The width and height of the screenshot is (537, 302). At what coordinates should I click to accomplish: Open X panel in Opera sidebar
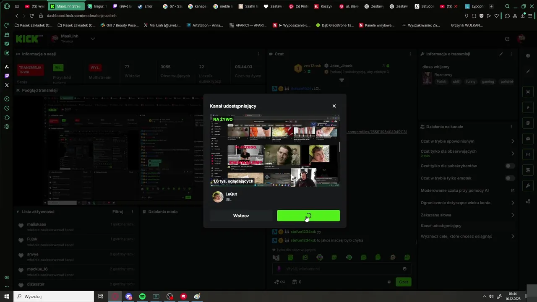coord(7,85)
